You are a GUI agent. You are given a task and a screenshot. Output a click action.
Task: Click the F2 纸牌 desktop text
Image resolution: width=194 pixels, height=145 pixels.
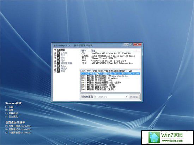click(x=9, y=110)
